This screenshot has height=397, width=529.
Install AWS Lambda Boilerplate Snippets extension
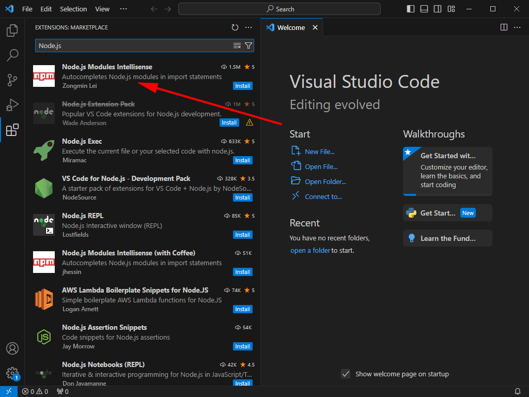coord(243,309)
